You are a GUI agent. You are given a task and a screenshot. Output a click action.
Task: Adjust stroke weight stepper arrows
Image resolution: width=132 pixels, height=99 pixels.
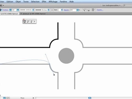(x=10, y=10)
